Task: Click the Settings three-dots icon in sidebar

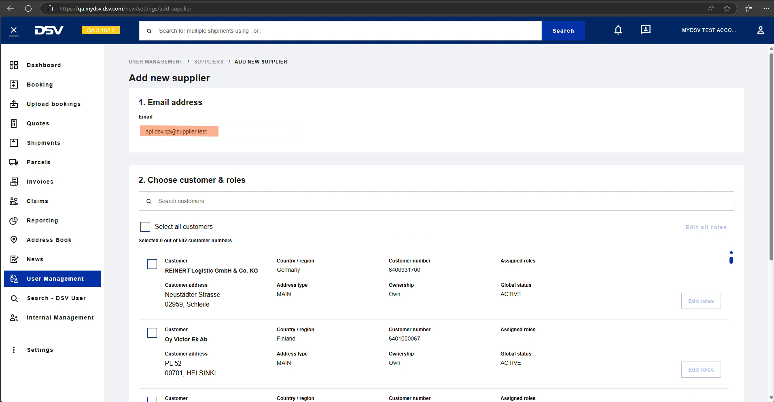Action: pyautogui.click(x=14, y=350)
